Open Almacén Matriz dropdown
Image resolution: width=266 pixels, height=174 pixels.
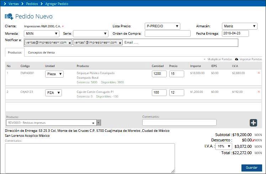pos(240,26)
